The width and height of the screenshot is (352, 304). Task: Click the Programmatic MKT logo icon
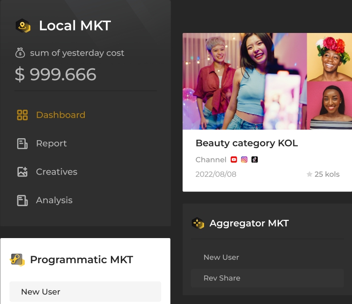pos(17,260)
